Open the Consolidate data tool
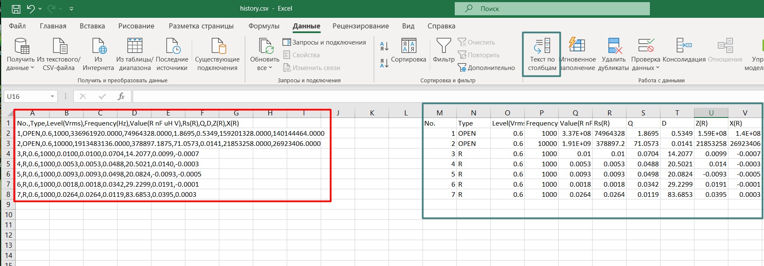The width and height of the screenshot is (764, 266). pos(684,46)
